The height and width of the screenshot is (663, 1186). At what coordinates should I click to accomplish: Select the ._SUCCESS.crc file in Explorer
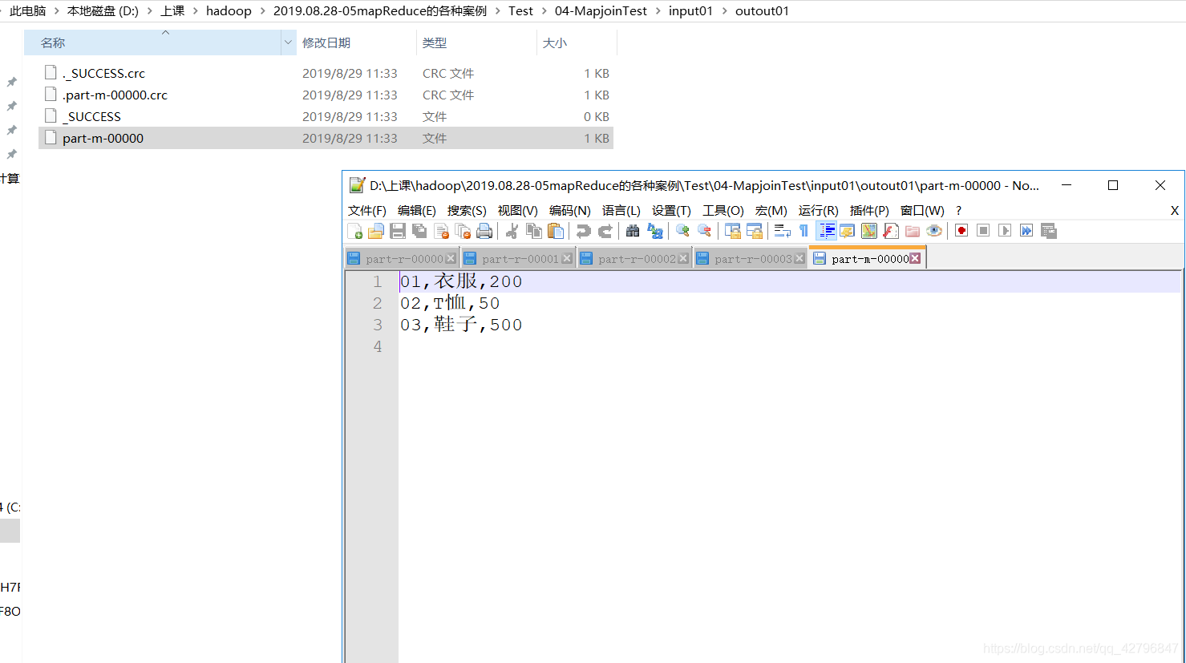click(x=326, y=73)
